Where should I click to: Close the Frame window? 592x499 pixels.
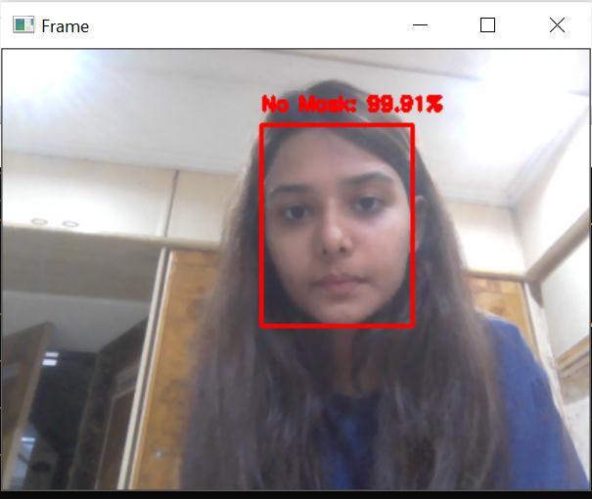coord(557,25)
